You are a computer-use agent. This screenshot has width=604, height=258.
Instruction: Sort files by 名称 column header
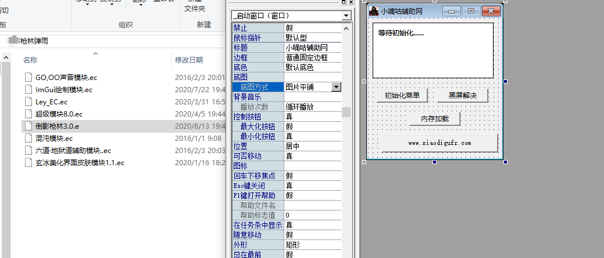click(x=30, y=60)
